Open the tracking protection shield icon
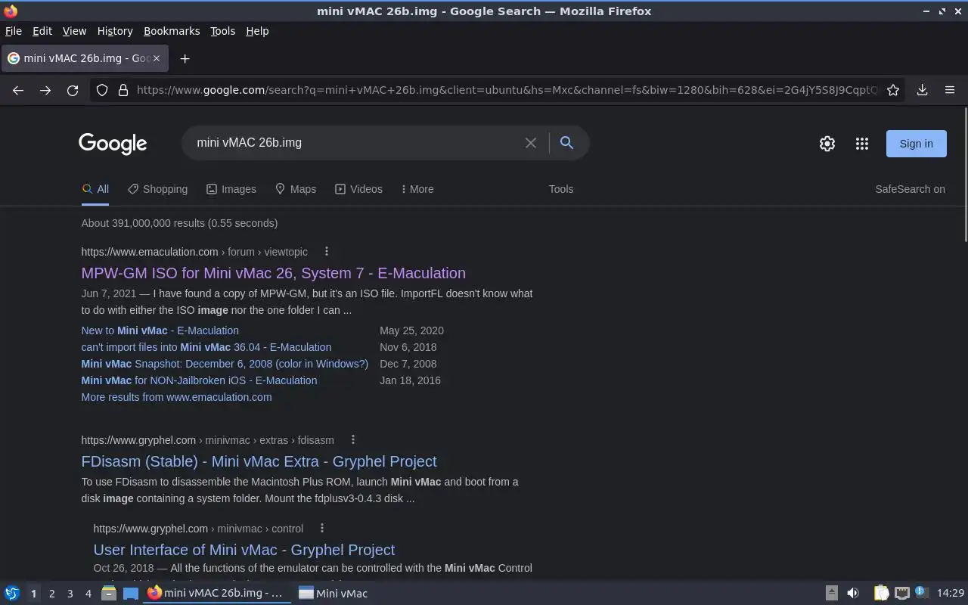Image resolution: width=968 pixels, height=605 pixels. 102,90
